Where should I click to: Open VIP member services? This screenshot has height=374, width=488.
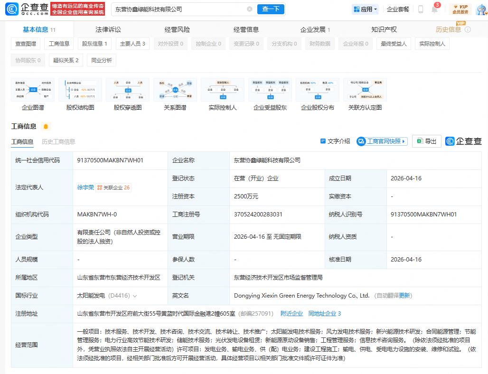[x=460, y=9]
